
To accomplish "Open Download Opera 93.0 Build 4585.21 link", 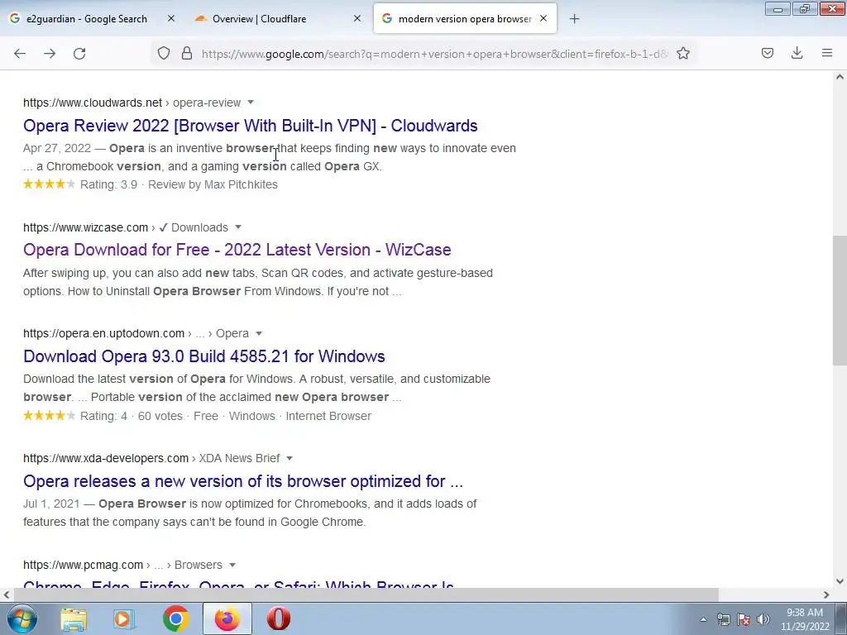I will pos(204,356).
